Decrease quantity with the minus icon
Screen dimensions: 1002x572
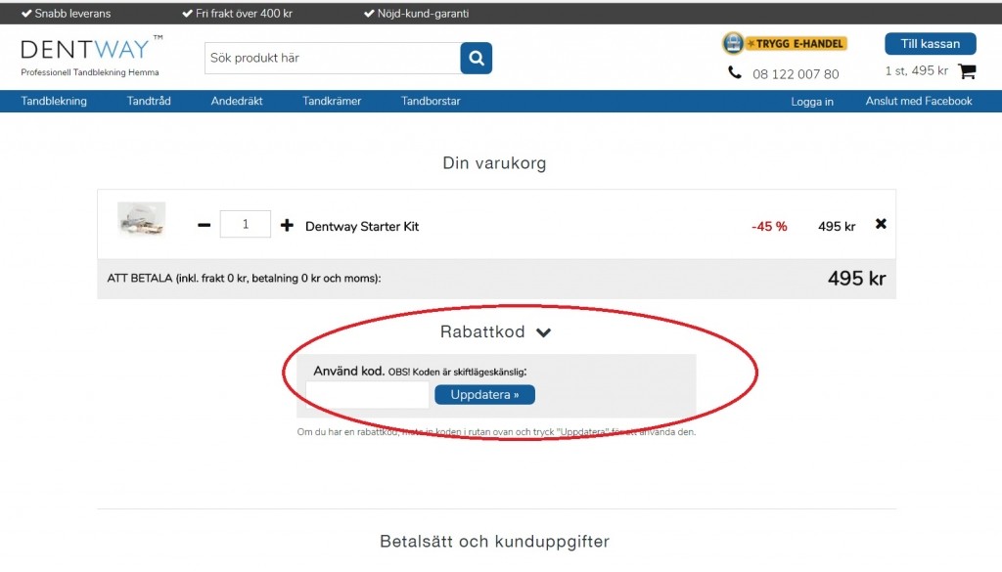tap(204, 225)
